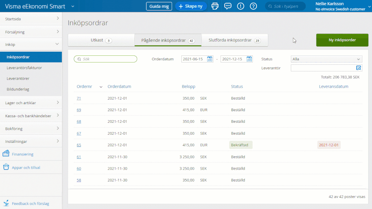Click the supplier lookup icon
This screenshot has width=372, height=209.
tap(358, 68)
